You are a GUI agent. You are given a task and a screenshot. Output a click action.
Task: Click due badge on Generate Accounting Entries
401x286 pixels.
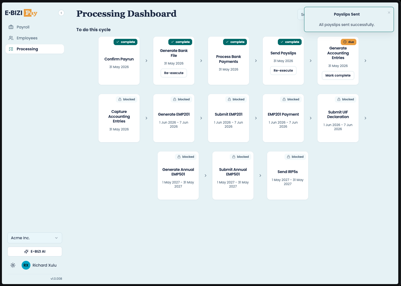348,42
